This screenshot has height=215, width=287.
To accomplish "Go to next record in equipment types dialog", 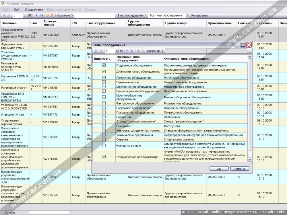I will coord(127,51).
